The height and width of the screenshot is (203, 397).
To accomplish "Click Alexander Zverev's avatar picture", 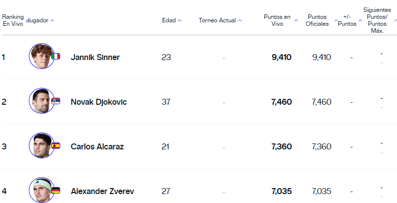I will [41, 190].
